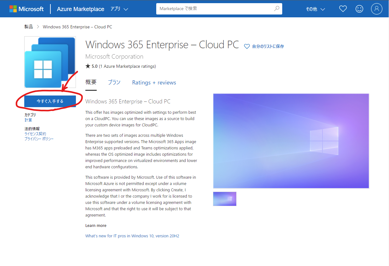Switch to the プラン tab

114,83
